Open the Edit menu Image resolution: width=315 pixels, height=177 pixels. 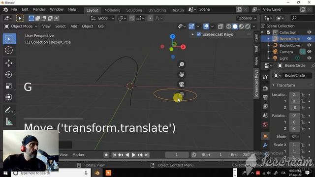(x=25, y=9)
